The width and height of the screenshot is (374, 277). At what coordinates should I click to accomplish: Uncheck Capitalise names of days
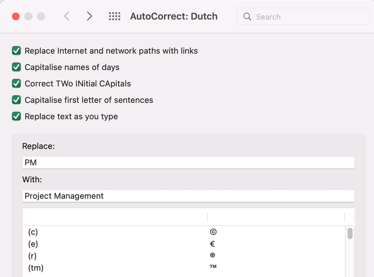pos(16,67)
